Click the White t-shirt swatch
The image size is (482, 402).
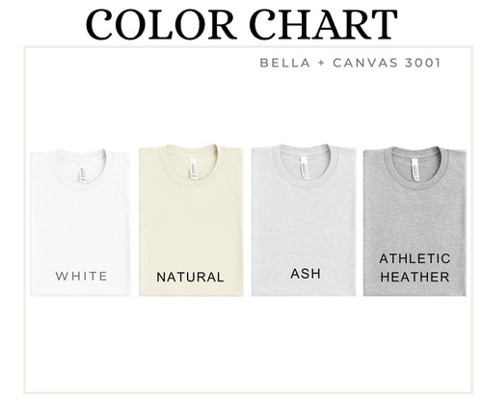tap(80, 223)
